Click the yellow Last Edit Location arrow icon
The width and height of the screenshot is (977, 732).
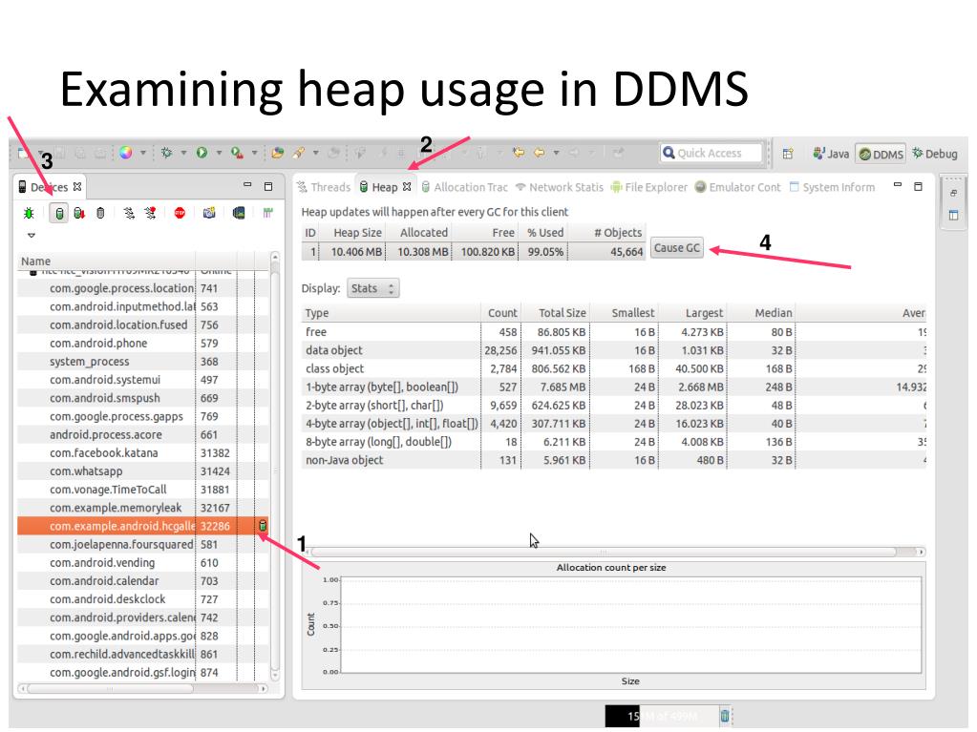pos(519,153)
